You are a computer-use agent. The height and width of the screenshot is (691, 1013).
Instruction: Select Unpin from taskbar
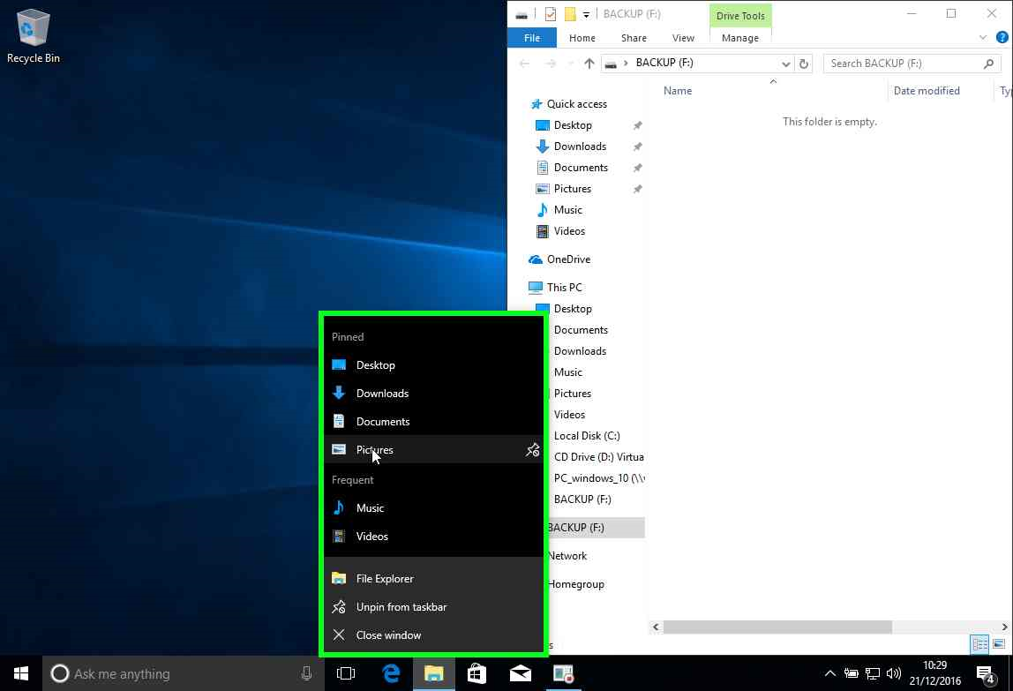pyautogui.click(x=433, y=607)
